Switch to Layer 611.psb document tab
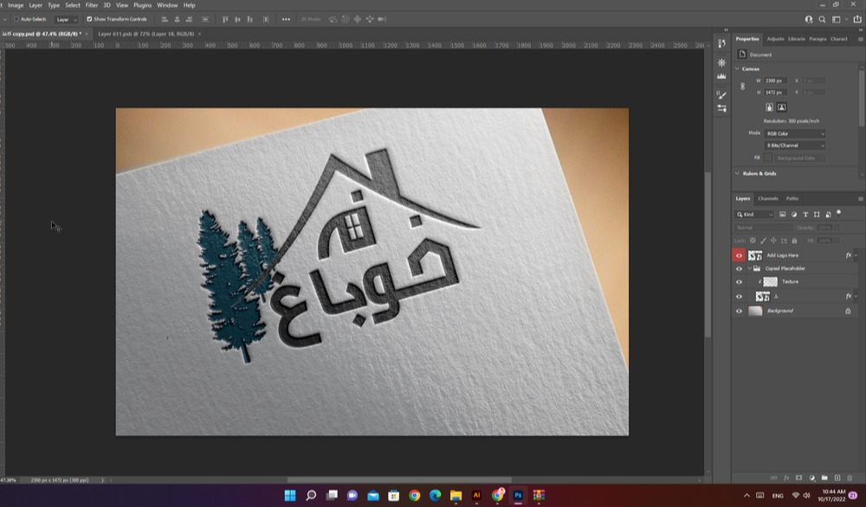This screenshot has height=507, width=866. pos(144,34)
